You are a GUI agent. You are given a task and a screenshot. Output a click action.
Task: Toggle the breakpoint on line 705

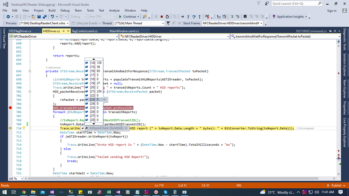10,108
